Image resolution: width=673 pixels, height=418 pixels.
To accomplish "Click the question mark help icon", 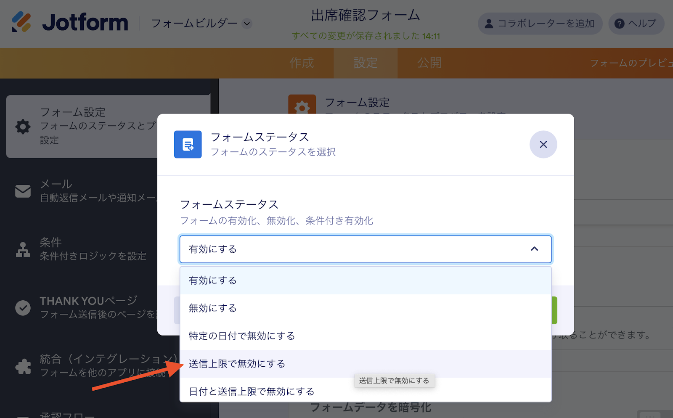I will point(619,24).
